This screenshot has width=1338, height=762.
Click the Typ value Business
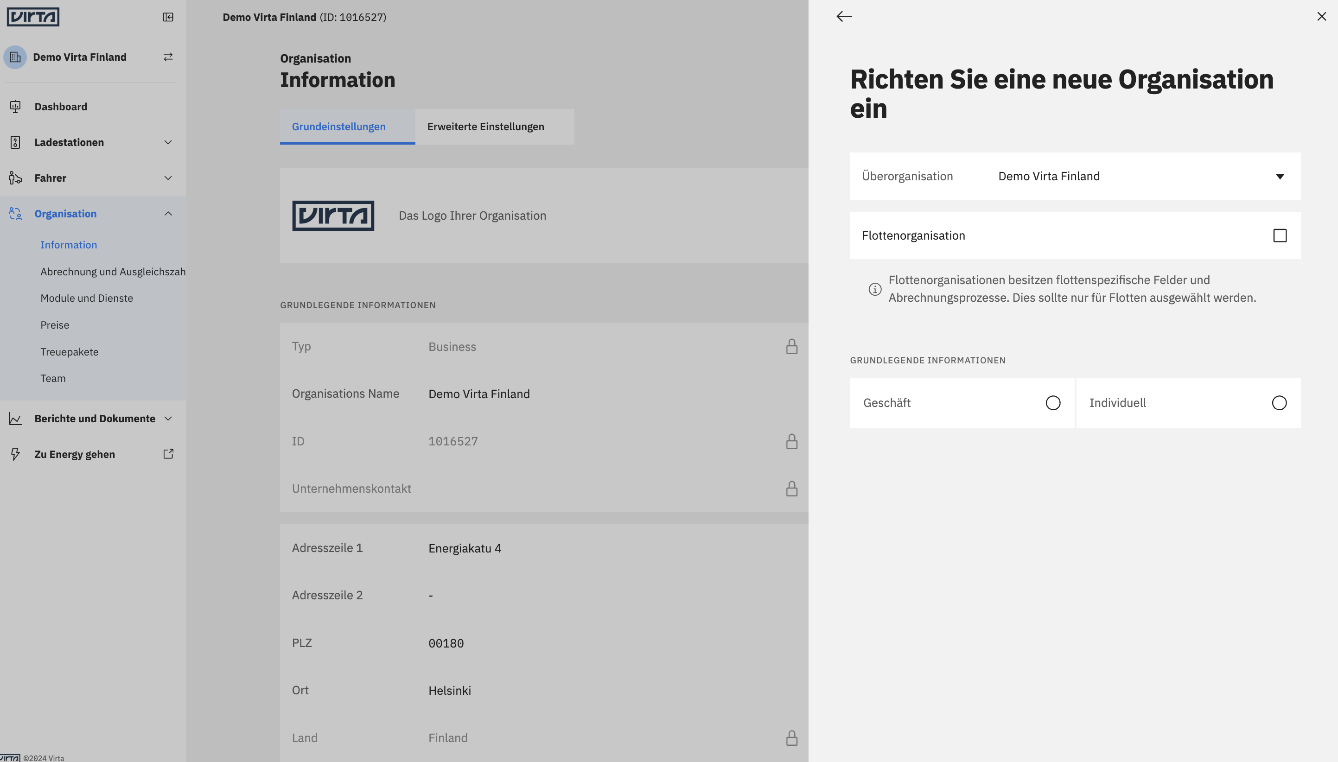pyautogui.click(x=452, y=346)
